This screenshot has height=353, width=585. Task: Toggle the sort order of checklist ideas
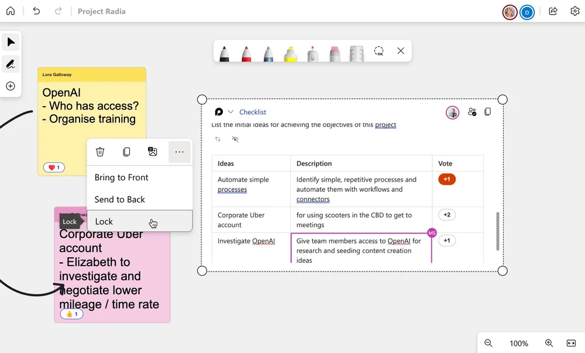pyautogui.click(x=218, y=139)
